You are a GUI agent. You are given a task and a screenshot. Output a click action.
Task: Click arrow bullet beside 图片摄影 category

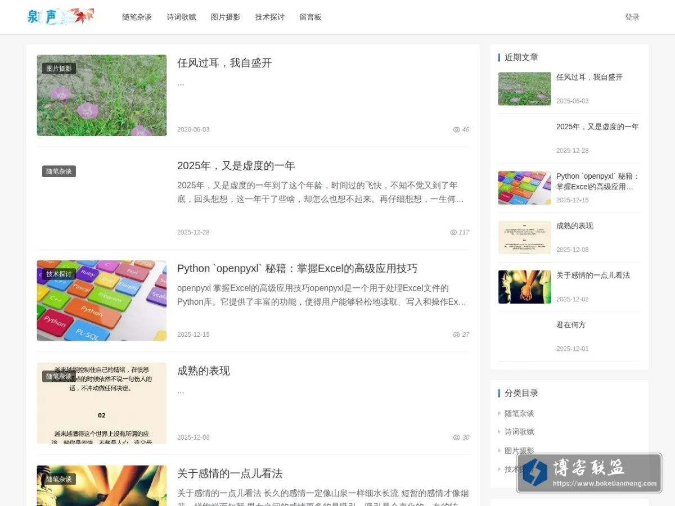[x=499, y=450]
